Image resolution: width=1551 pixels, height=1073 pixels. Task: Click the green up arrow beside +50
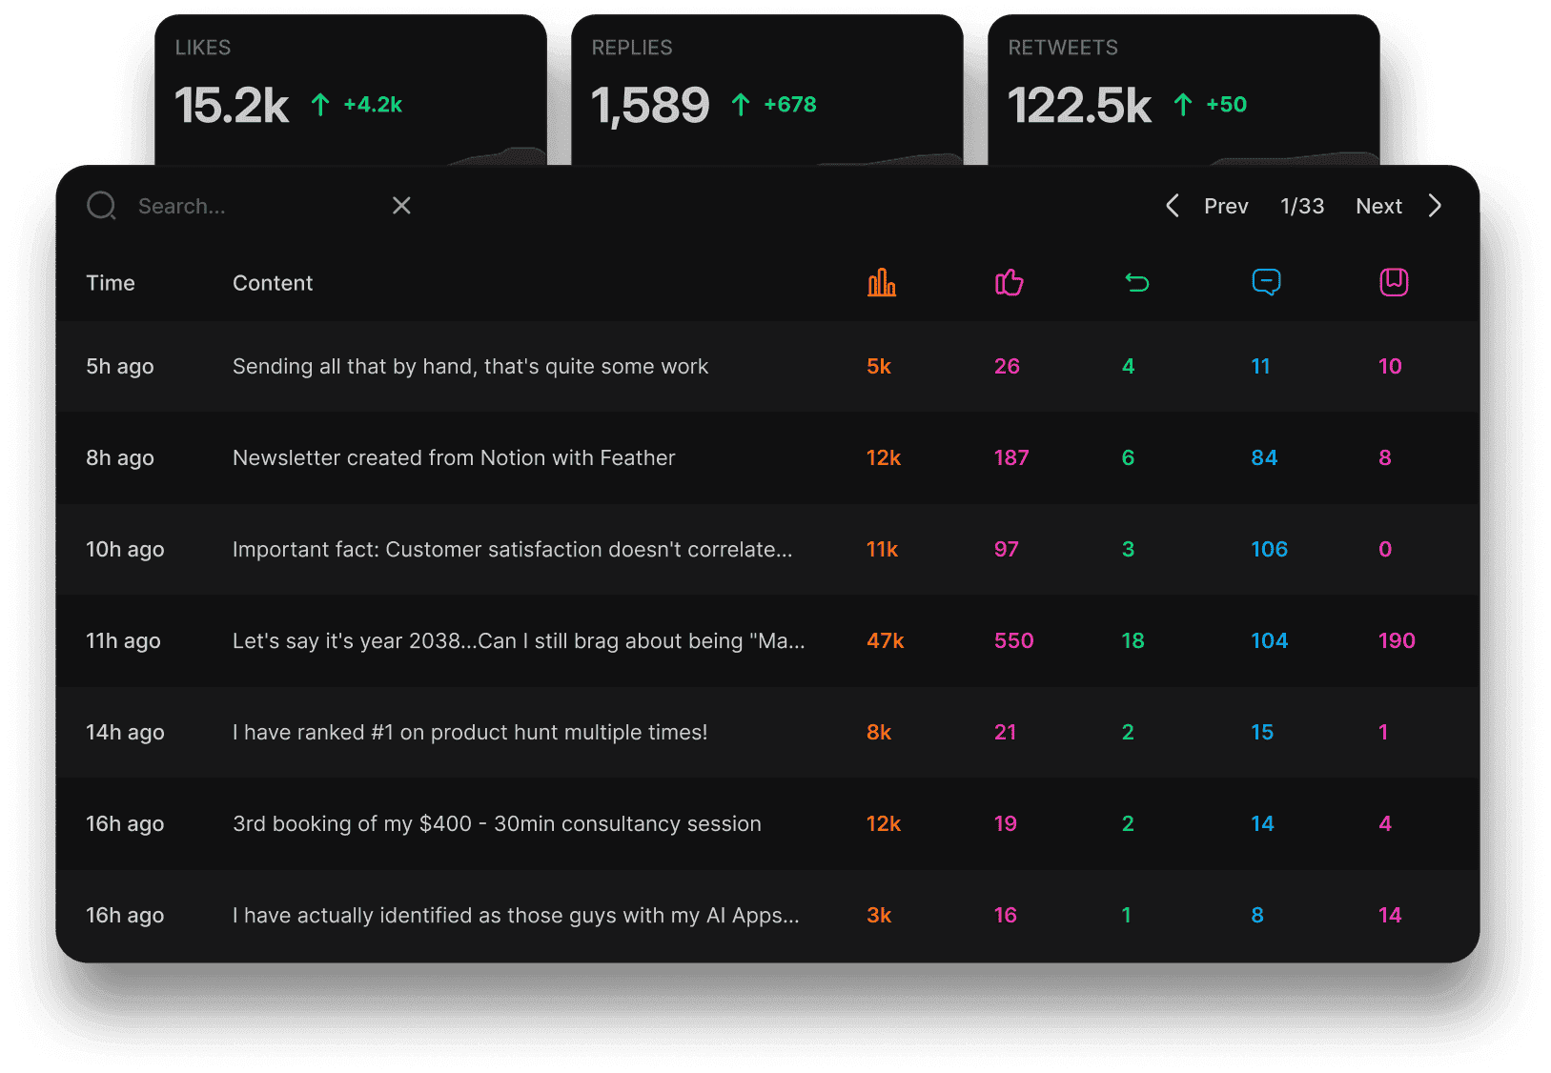tap(1183, 105)
